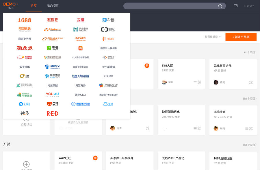The height and width of the screenshot is (170, 260).
Task: Switch to the 首页 tab
Action: (x=34, y=6)
